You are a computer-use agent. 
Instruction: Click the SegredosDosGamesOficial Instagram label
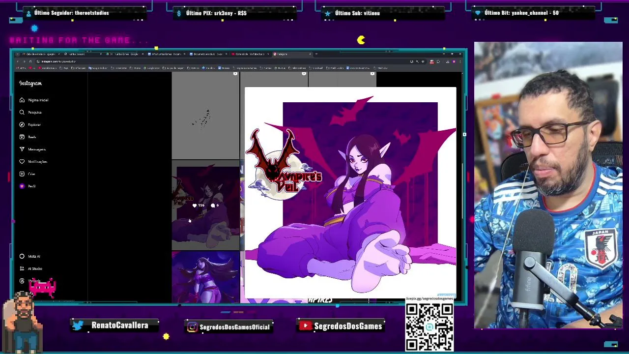point(229,327)
